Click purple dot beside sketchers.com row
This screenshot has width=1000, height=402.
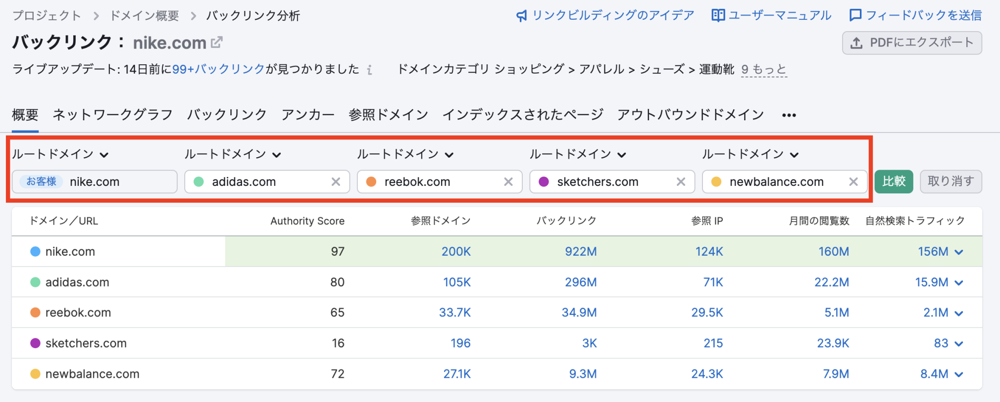(35, 343)
